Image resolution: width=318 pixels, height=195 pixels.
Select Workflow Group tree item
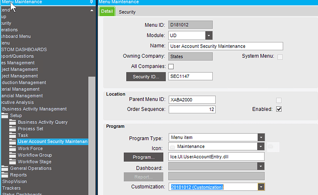pyautogui.click(x=35, y=155)
